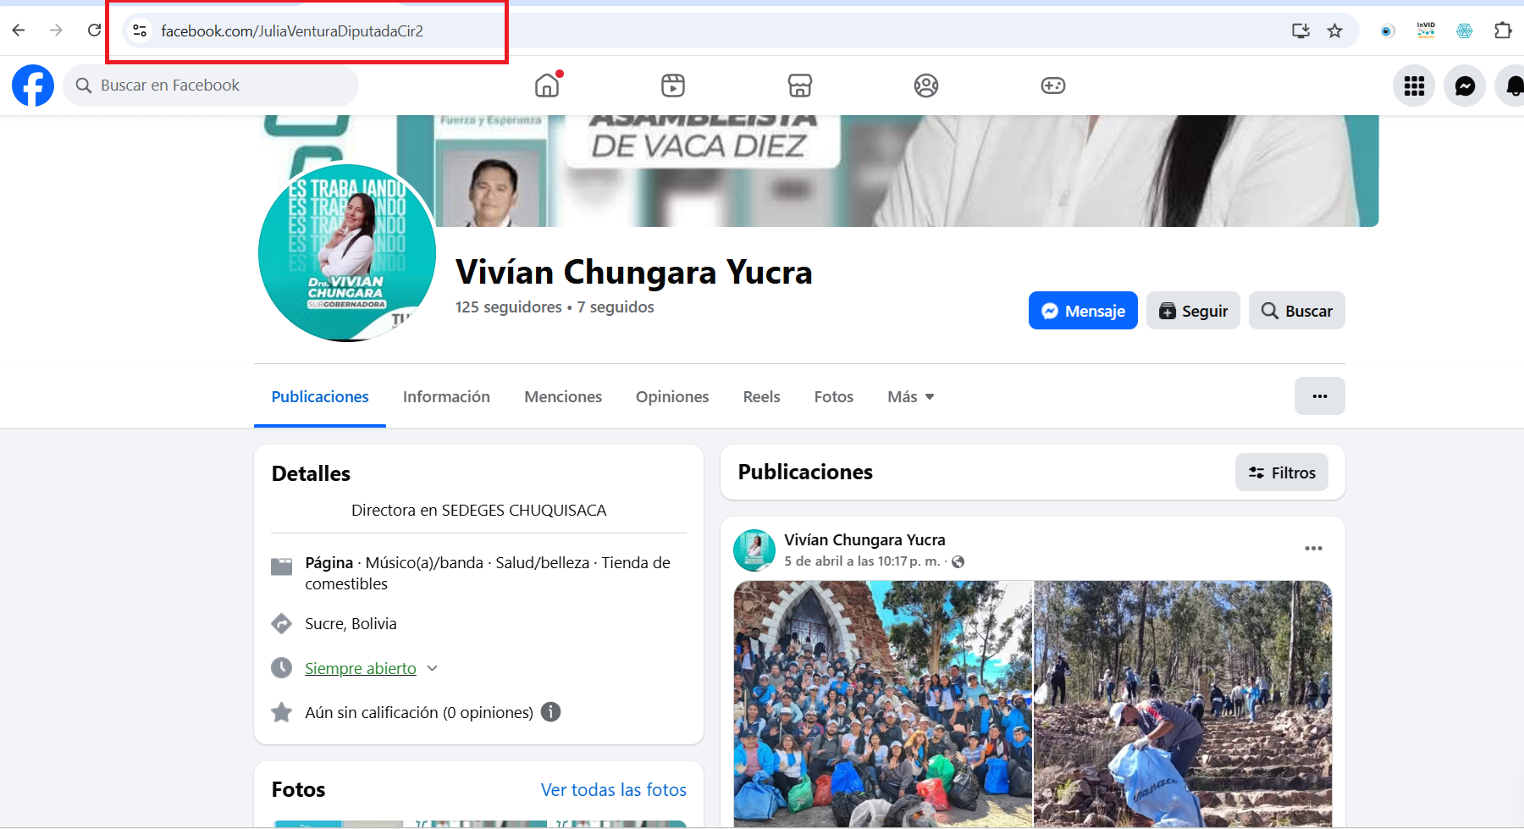
Task: Open Messenger chats icon
Action: click(1465, 86)
